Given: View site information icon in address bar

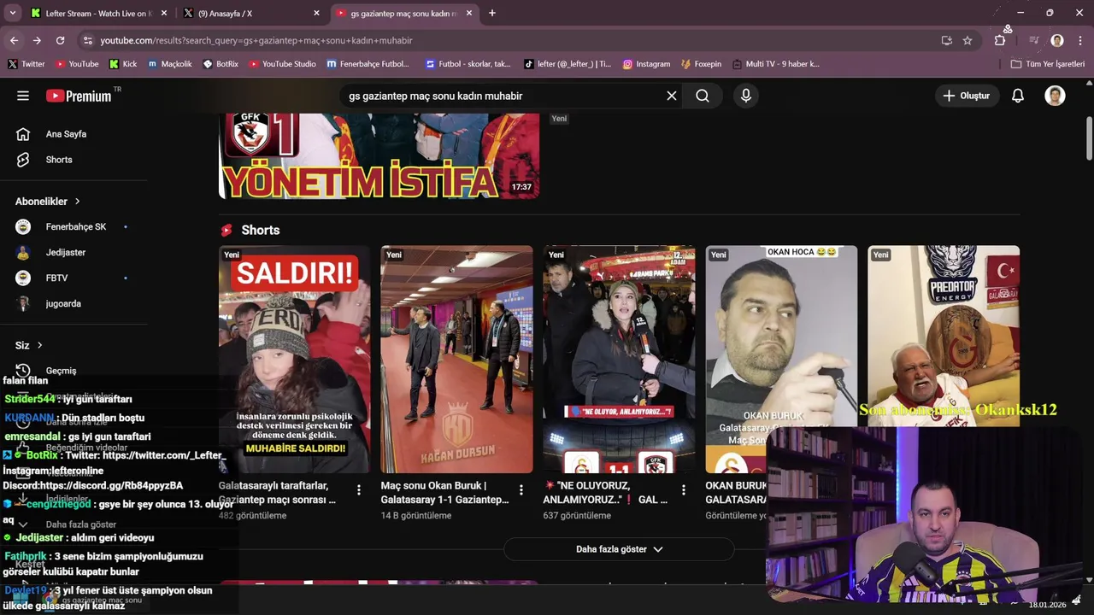Looking at the screenshot, I should pyautogui.click(x=87, y=40).
